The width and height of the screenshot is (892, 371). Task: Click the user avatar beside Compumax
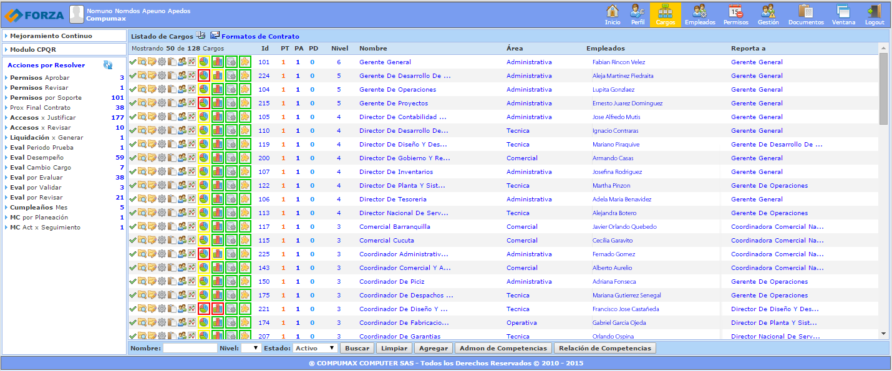click(x=76, y=14)
